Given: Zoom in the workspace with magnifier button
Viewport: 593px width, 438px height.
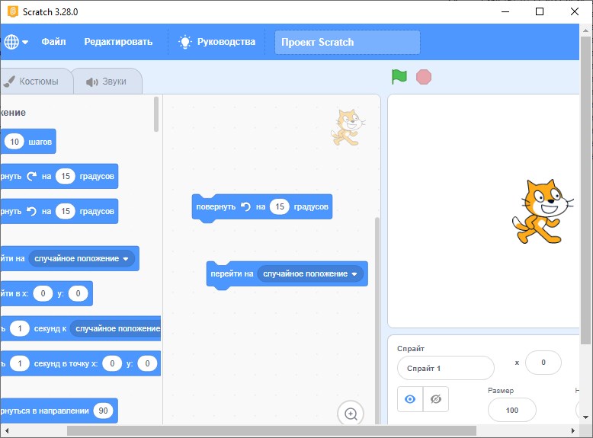Looking at the screenshot, I should click(x=351, y=414).
